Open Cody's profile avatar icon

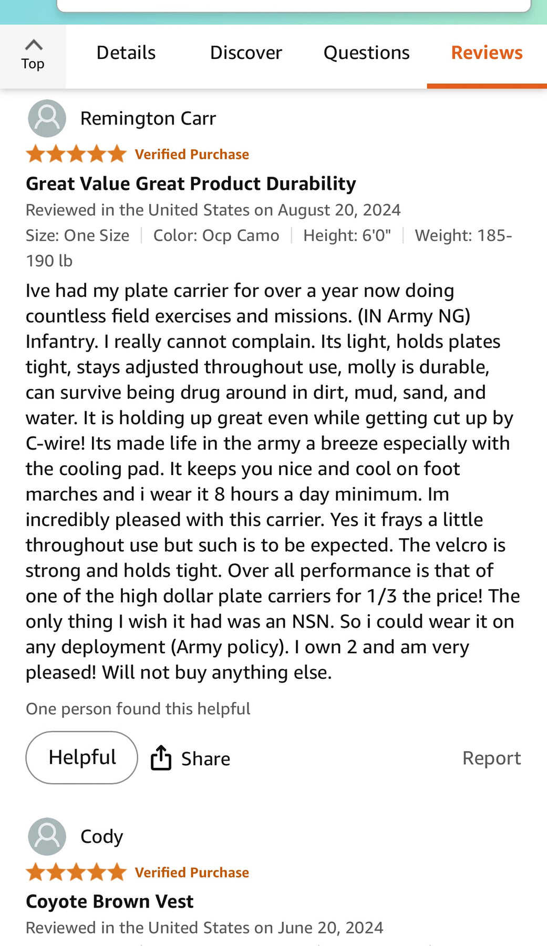(47, 836)
